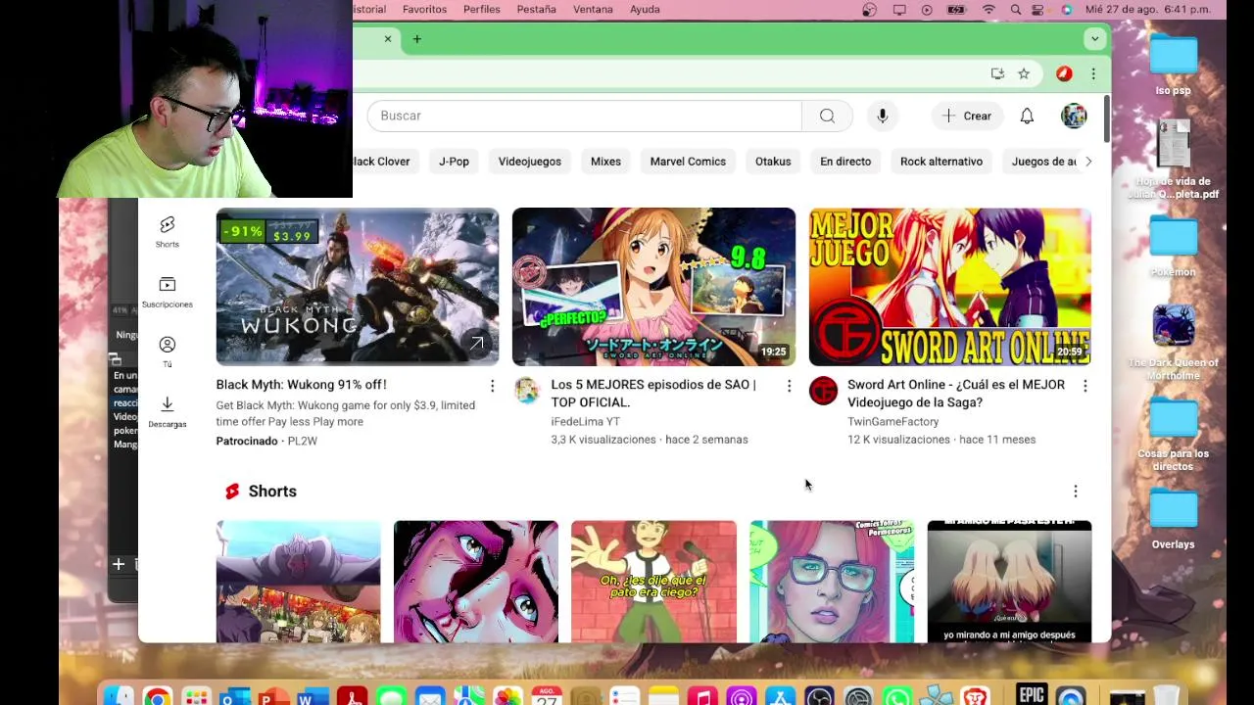Launch Google Chrome from the Dock
Screen dimensions: 1254x705
click(157, 696)
